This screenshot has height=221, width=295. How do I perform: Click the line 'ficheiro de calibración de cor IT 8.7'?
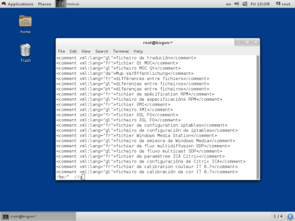pos(147,171)
